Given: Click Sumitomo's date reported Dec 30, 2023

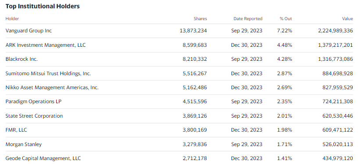Looking at the screenshot, I should pos(247,73).
